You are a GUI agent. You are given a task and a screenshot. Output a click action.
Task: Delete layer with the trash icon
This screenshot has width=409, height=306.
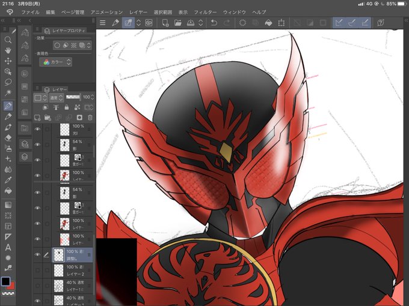(x=90, y=118)
